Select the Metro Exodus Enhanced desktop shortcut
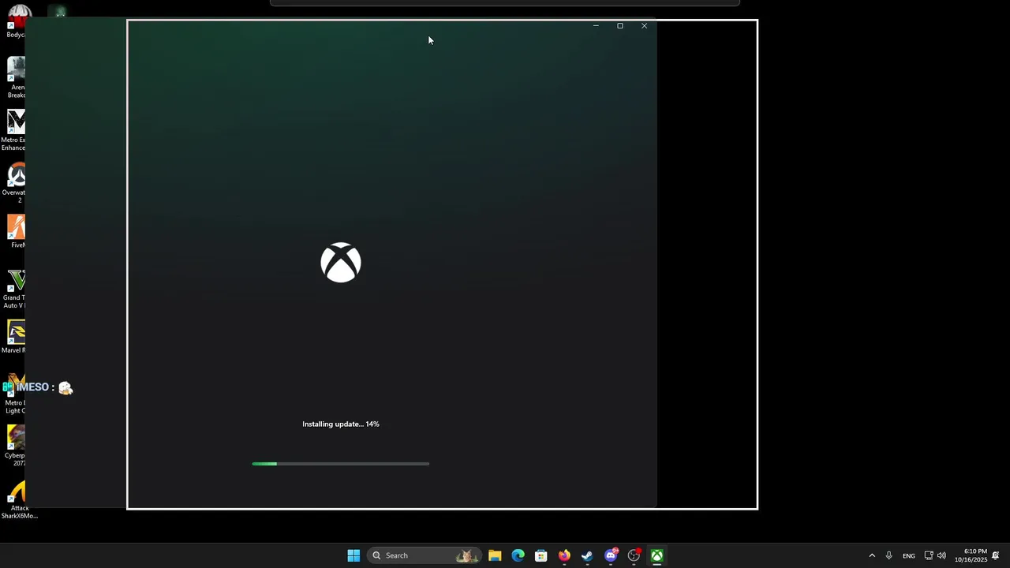This screenshot has height=568, width=1010. click(x=14, y=130)
